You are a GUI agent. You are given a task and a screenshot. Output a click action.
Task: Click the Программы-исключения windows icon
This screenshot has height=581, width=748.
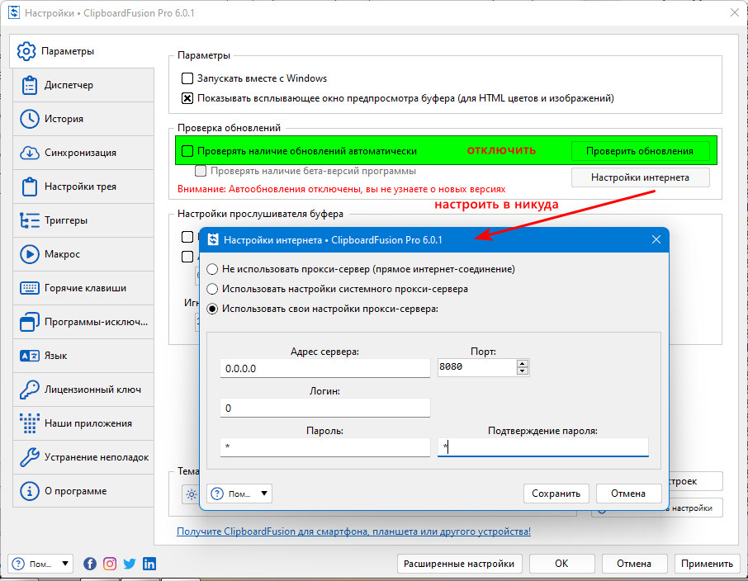30,322
